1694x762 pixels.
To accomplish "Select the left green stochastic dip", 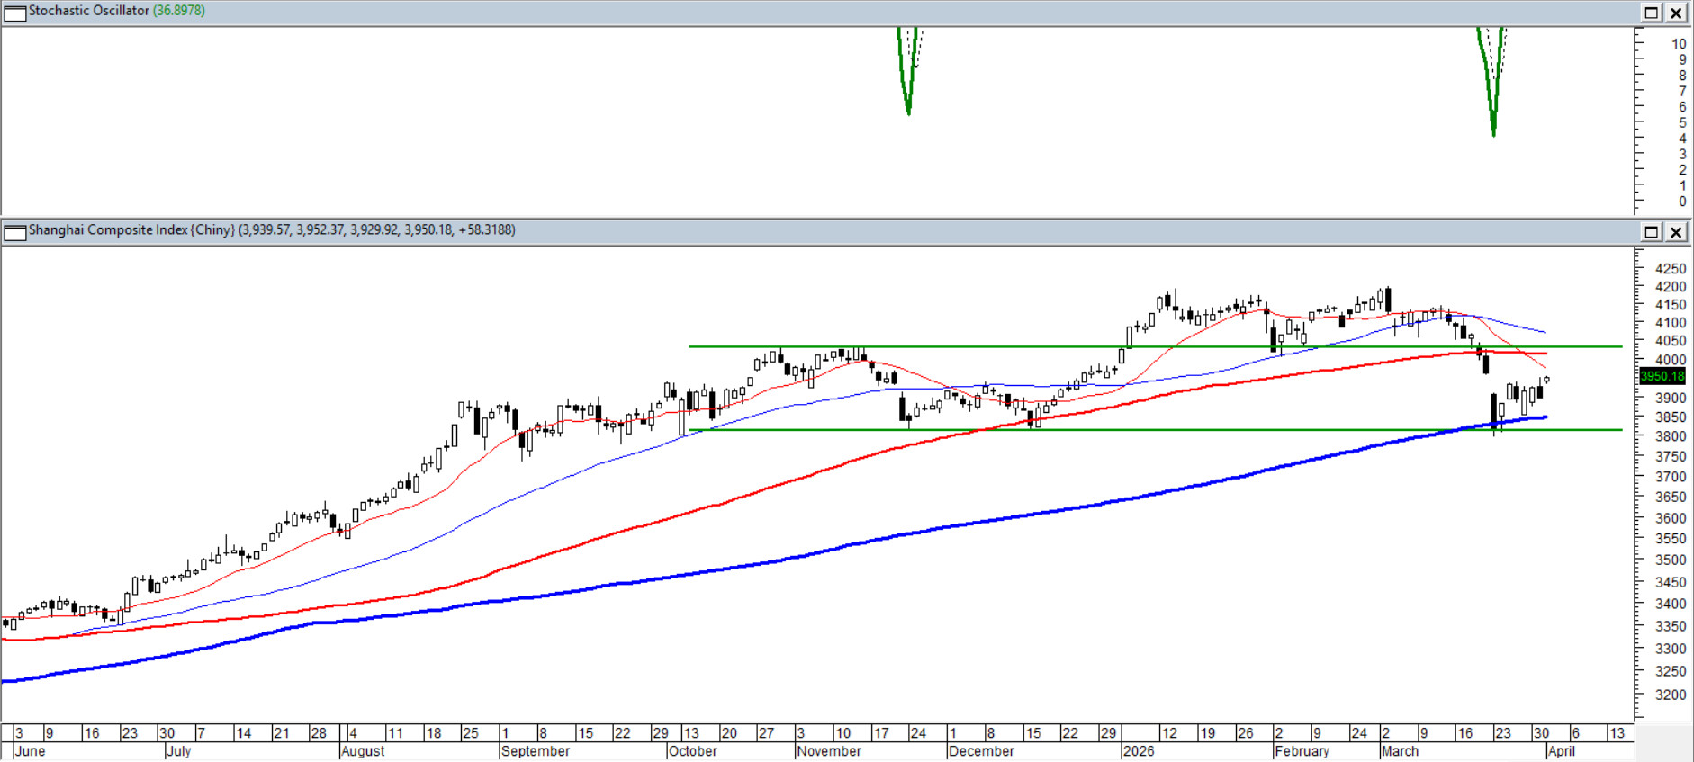I will [x=908, y=99].
